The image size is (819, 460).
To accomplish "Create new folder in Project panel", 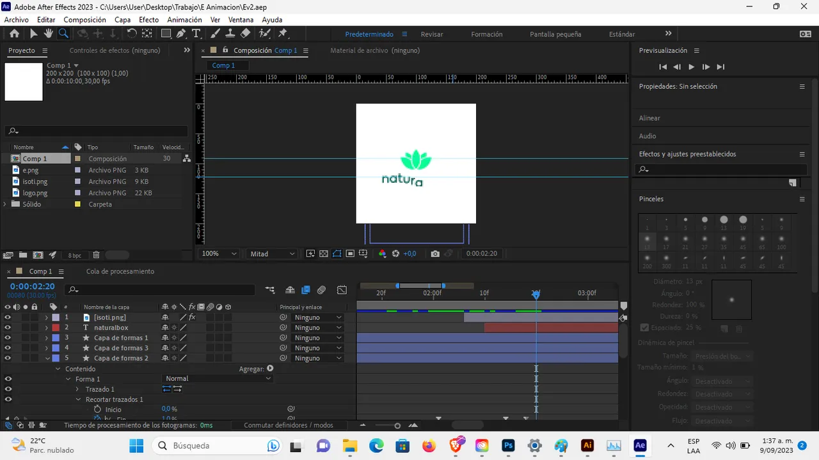I will (x=23, y=255).
